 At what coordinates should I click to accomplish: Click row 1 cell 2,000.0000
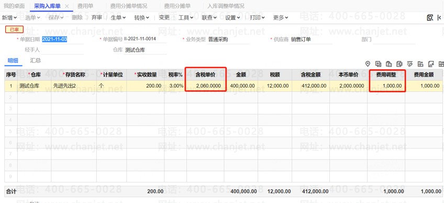point(349,86)
